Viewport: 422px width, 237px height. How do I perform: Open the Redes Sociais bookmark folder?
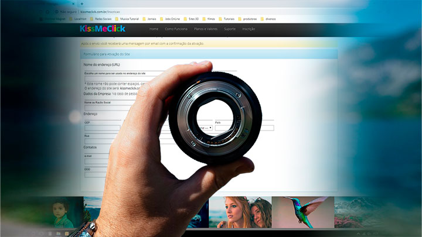[101, 19]
